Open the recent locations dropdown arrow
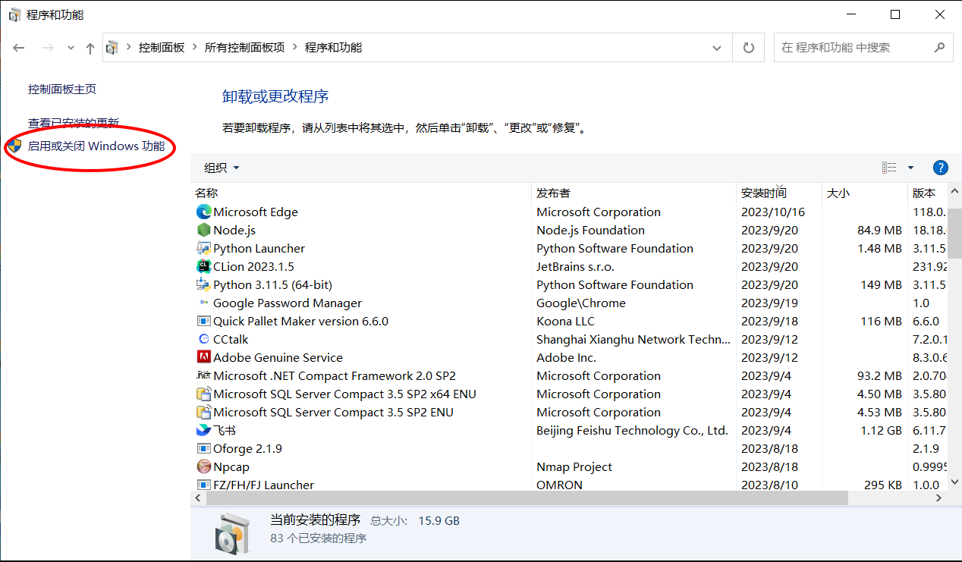The width and height of the screenshot is (962, 562). [71, 48]
